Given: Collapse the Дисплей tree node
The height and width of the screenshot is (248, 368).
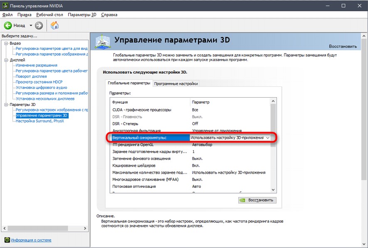Looking at the screenshot, I should pos(6,60).
